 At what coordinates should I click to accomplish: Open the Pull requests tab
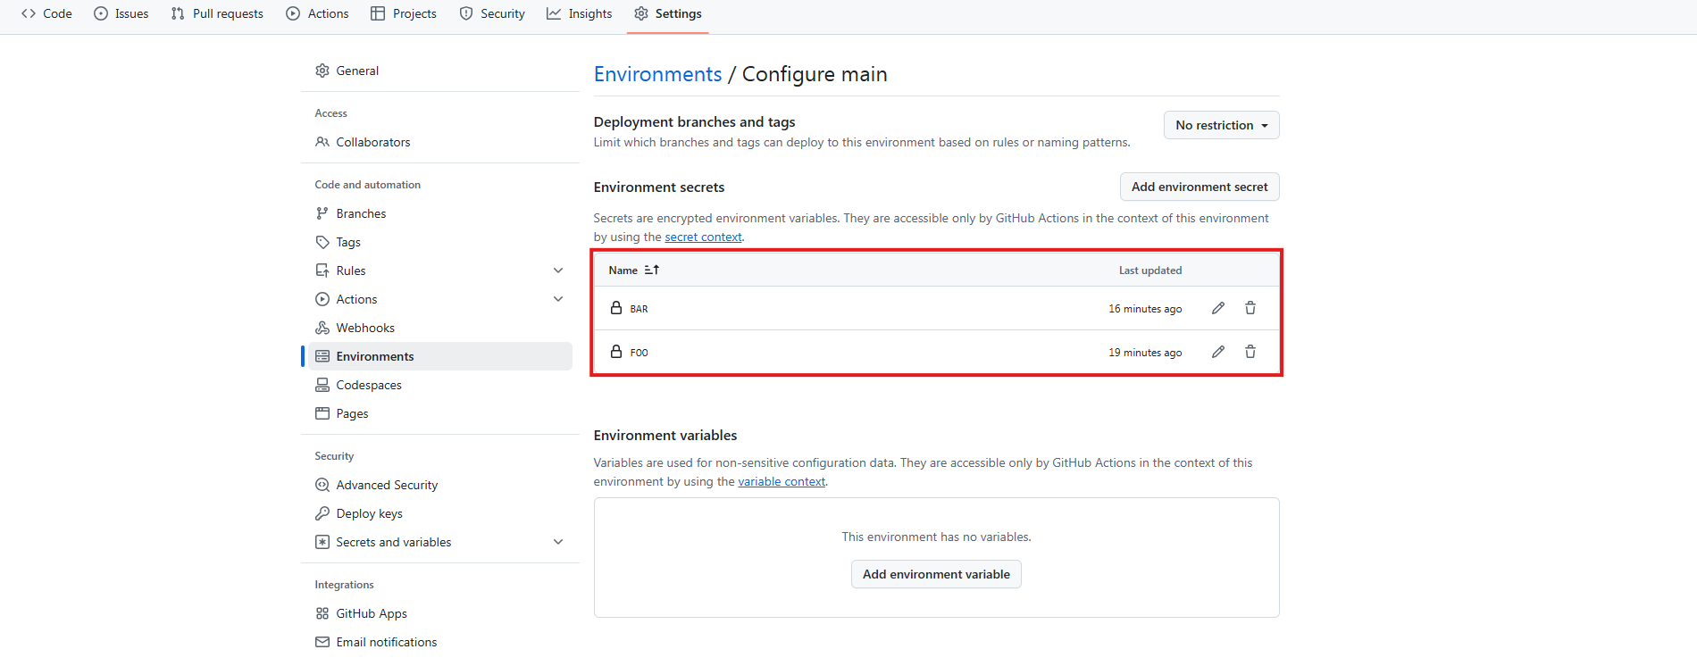tap(217, 13)
